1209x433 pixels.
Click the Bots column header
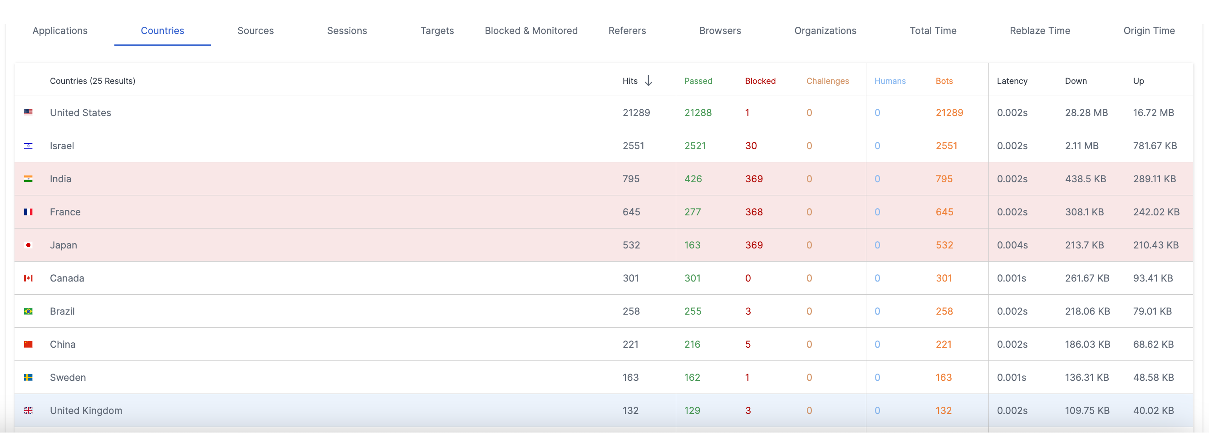click(x=944, y=81)
